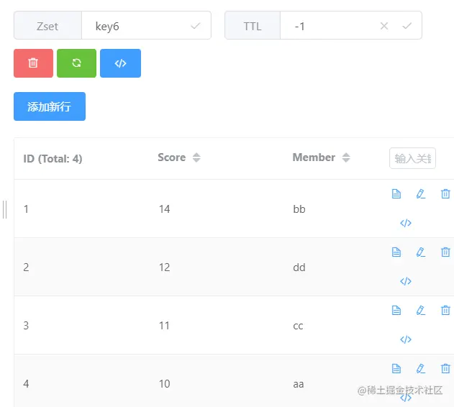
Task: Click the red delete key button
Action: (x=33, y=63)
